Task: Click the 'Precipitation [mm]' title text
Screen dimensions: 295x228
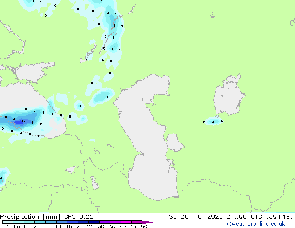Action: (30, 217)
